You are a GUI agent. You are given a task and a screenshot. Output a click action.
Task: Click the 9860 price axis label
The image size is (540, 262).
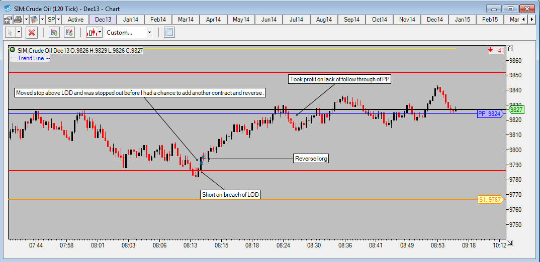[515, 61]
